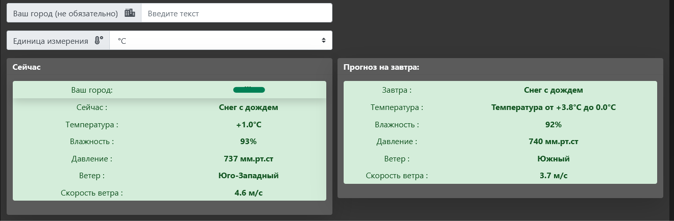This screenshot has width=674, height=221.
Task: Click tomorrow's temperature range text
Action: pos(553,107)
